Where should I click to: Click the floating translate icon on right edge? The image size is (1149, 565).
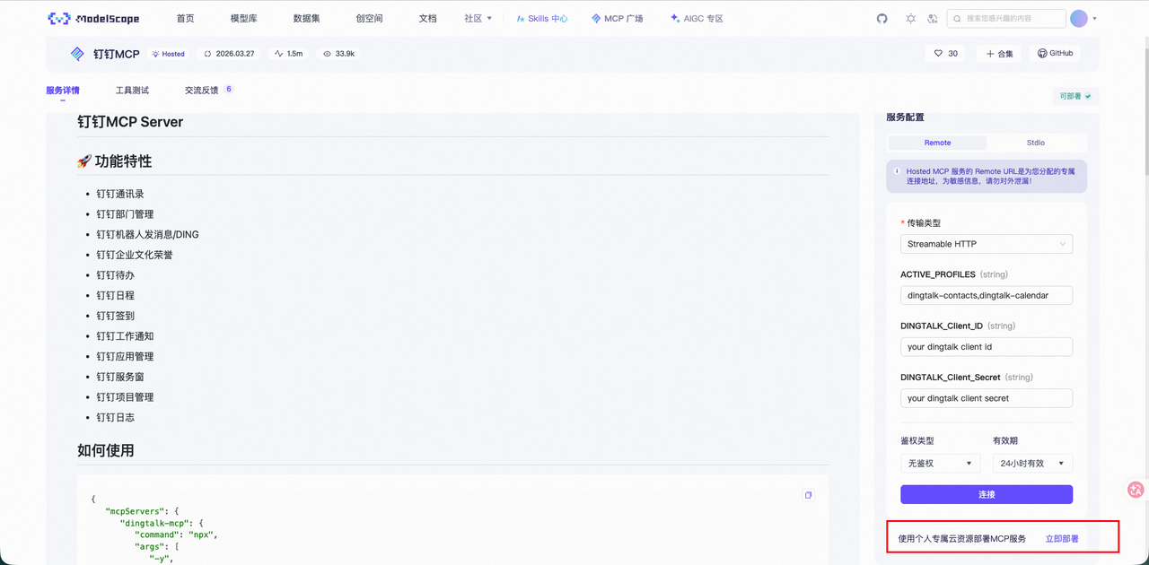(x=1136, y=490)
